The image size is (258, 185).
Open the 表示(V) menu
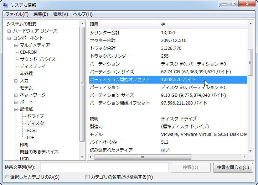[60, 14]
